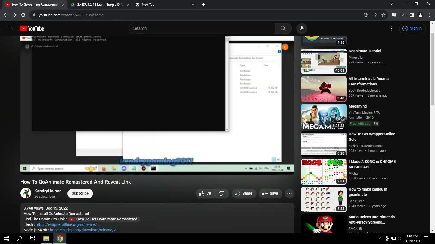Open Chrome Music Lab song thumbnail
The height and width of the screenshot is (244, 435).
click(324, 172)
